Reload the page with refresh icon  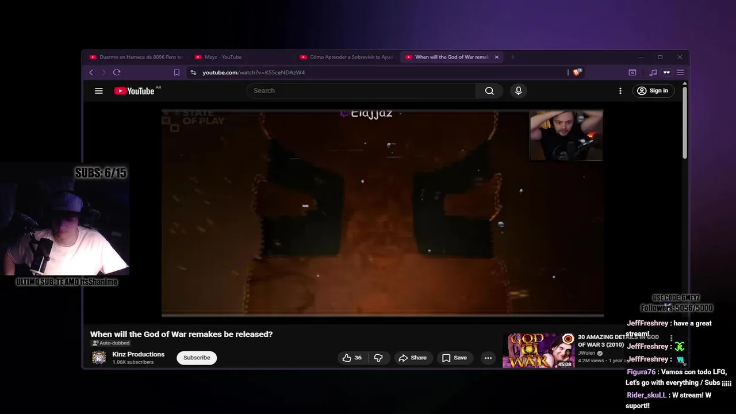[117, 72]
